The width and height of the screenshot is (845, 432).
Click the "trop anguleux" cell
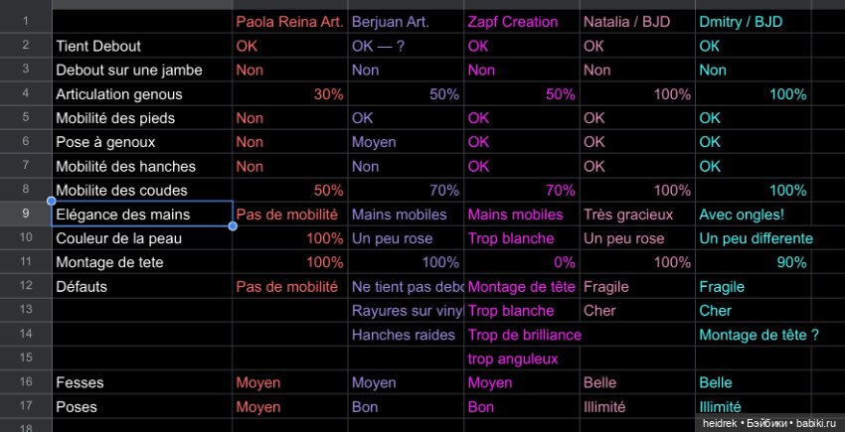pos(521,359)
